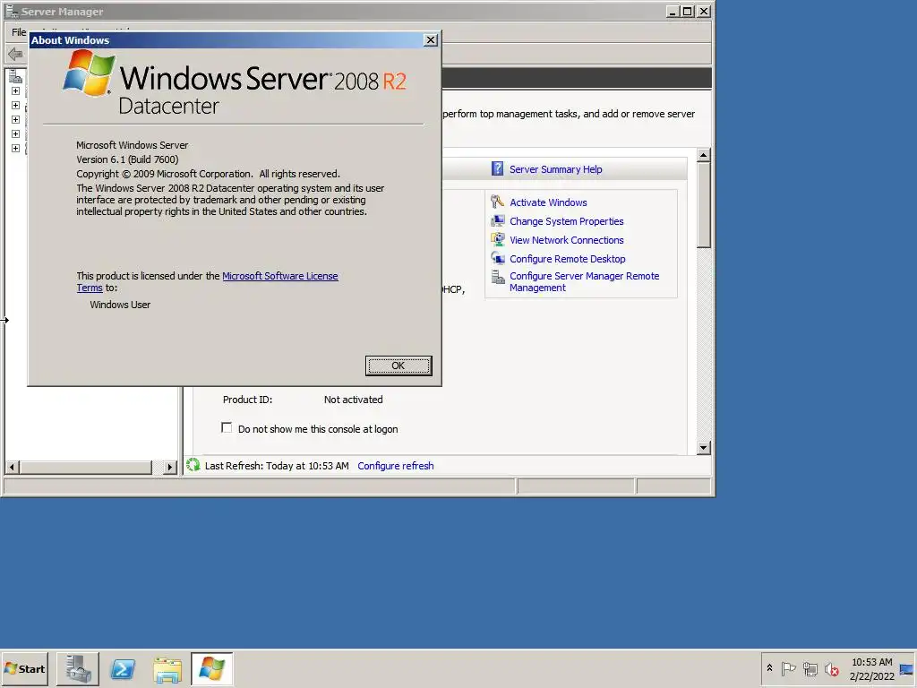The width and height of the screenshot is (917, 688).
Task: Click the tree pane horizontal scroll-right arrow
Action: (x=169, y=467)
